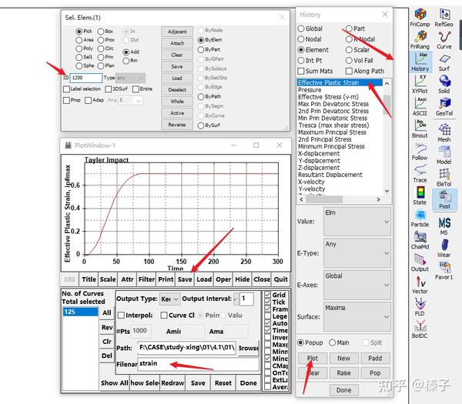
Task: Open the Wear tool icon
Action: 444,249
